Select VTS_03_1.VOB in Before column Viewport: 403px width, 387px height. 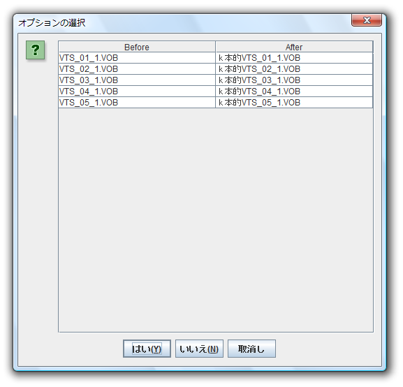click(137, 80)
